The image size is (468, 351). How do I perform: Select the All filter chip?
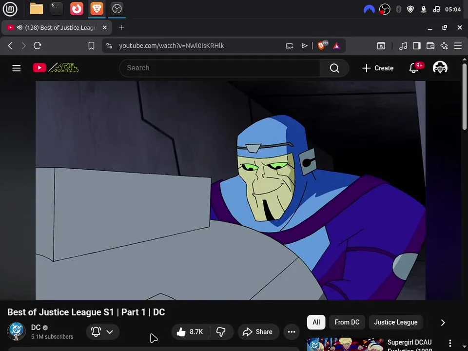(x=316, y=322)
